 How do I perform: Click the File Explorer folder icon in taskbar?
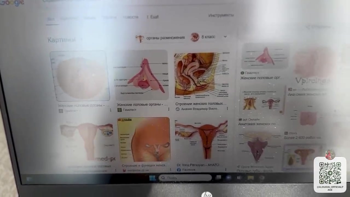(x=250, y=178)
